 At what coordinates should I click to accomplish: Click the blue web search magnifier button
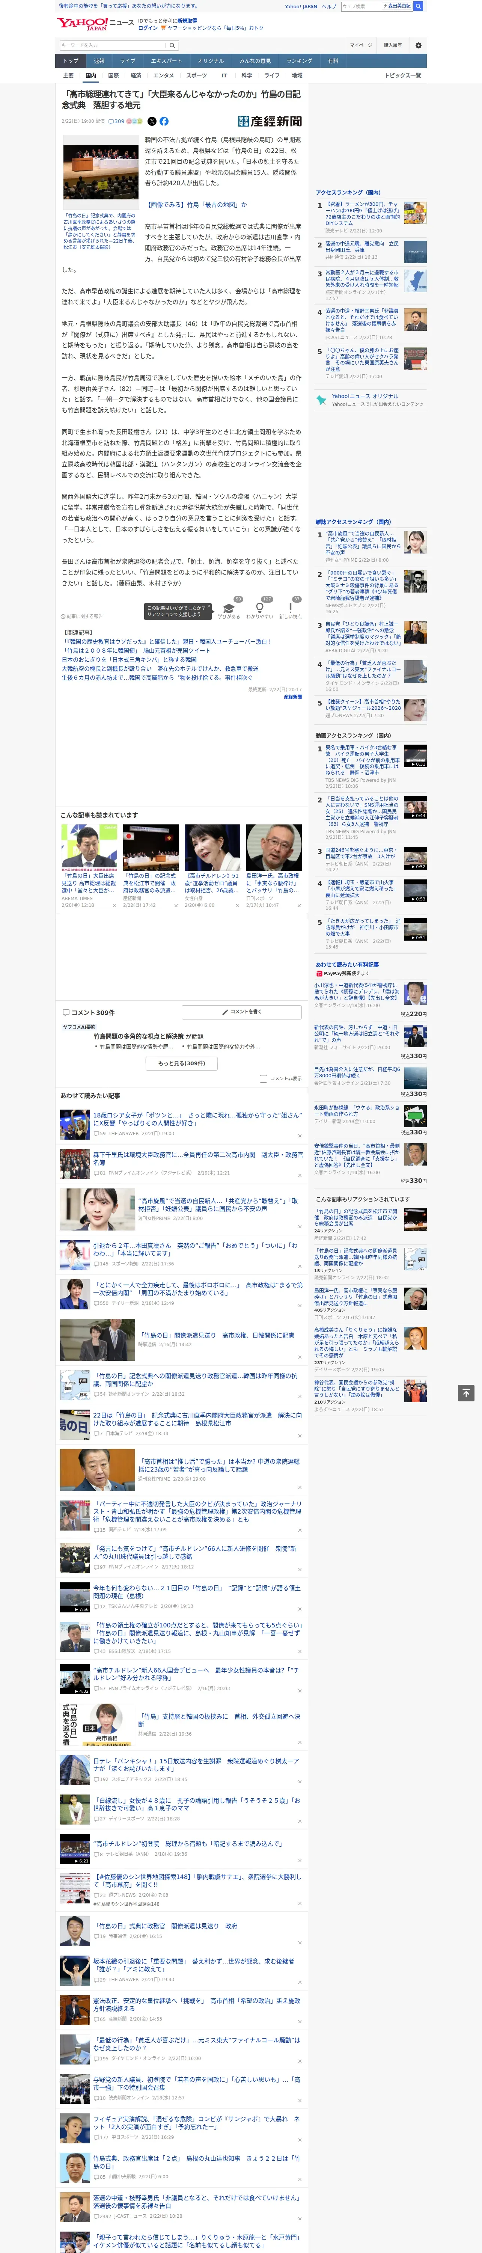(x=418, y=6)
